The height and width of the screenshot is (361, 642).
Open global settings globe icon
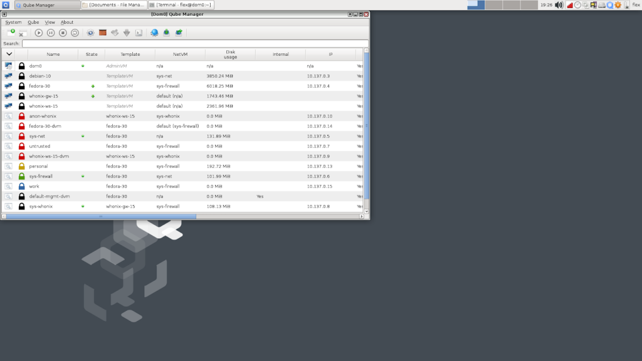click(x=154, y=33)
